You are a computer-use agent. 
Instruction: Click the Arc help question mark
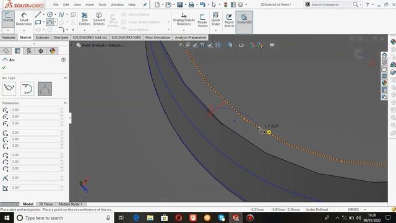point(63,59)
